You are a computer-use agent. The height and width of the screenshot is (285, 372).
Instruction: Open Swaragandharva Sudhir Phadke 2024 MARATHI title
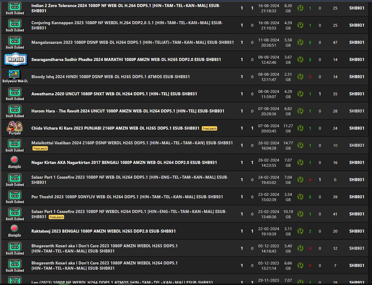pos(126,59)
